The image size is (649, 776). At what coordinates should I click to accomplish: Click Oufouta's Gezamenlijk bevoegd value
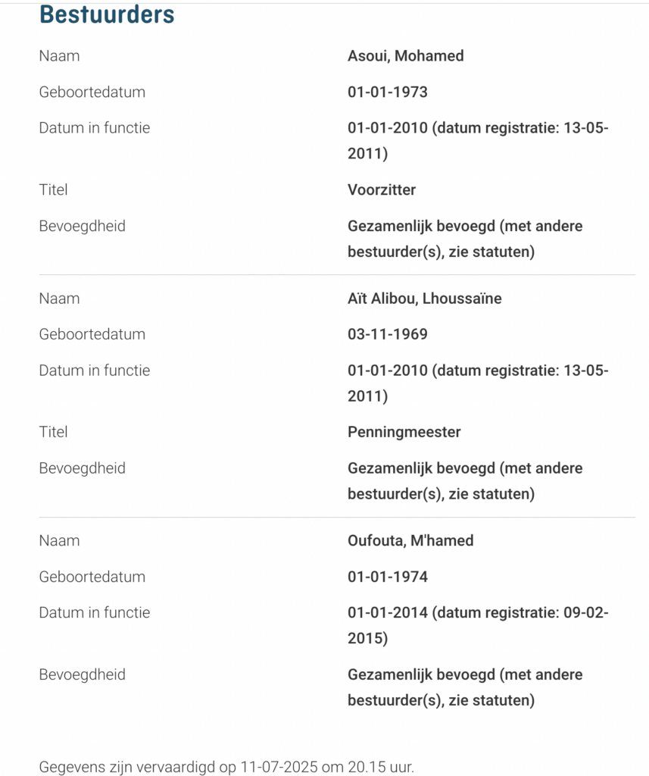coord(465,687)
